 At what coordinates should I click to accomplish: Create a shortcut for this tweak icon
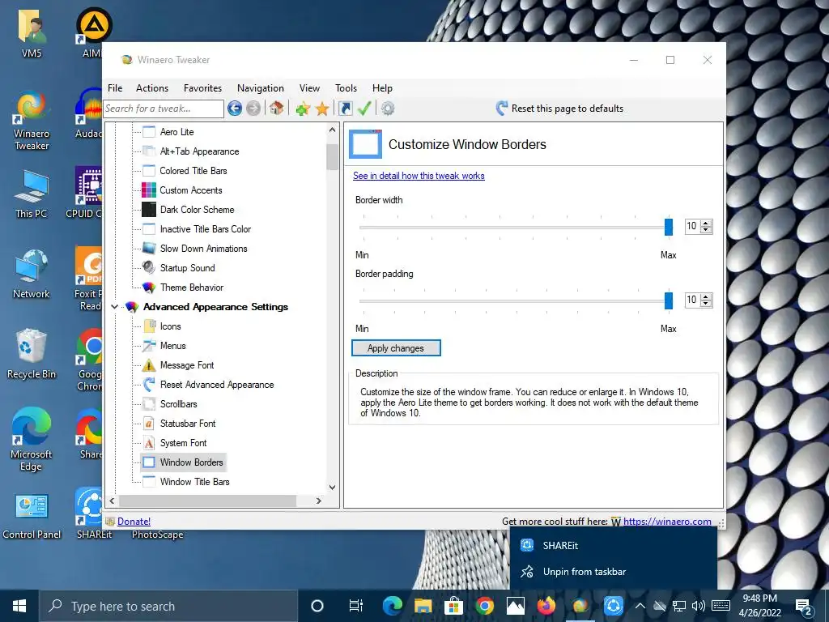tap(345, 109)
